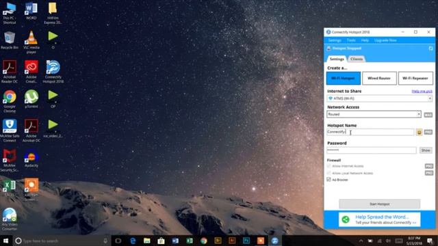Screen dimensions: 438x246
Task: Click into the Password field
Action: pyautogui.click(x=372, y=150)
